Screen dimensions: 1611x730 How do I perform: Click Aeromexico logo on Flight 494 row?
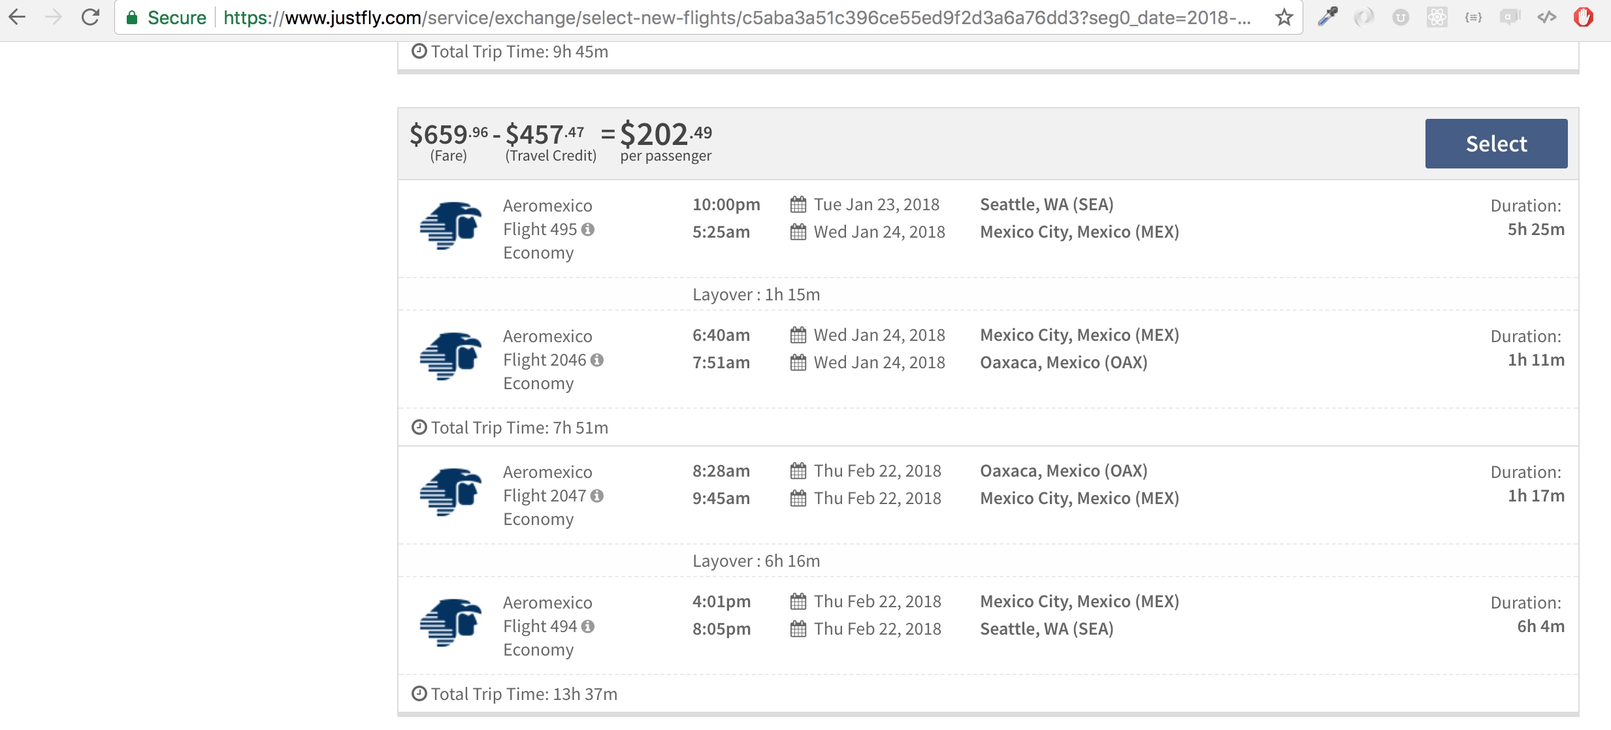click(451, 623)
